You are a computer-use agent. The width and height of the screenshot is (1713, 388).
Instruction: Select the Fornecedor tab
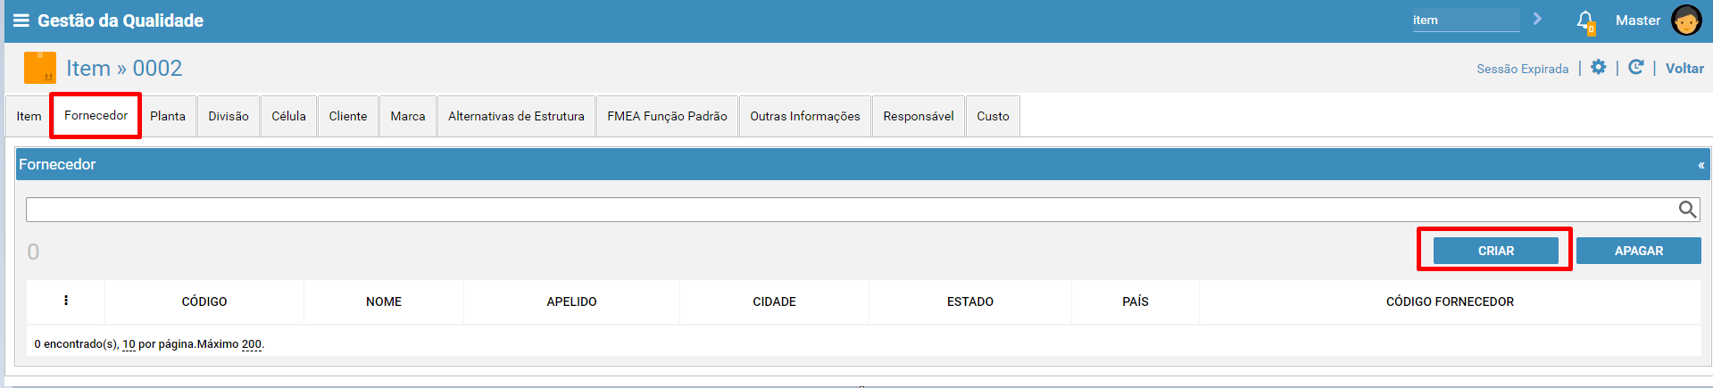click(96, 116)
